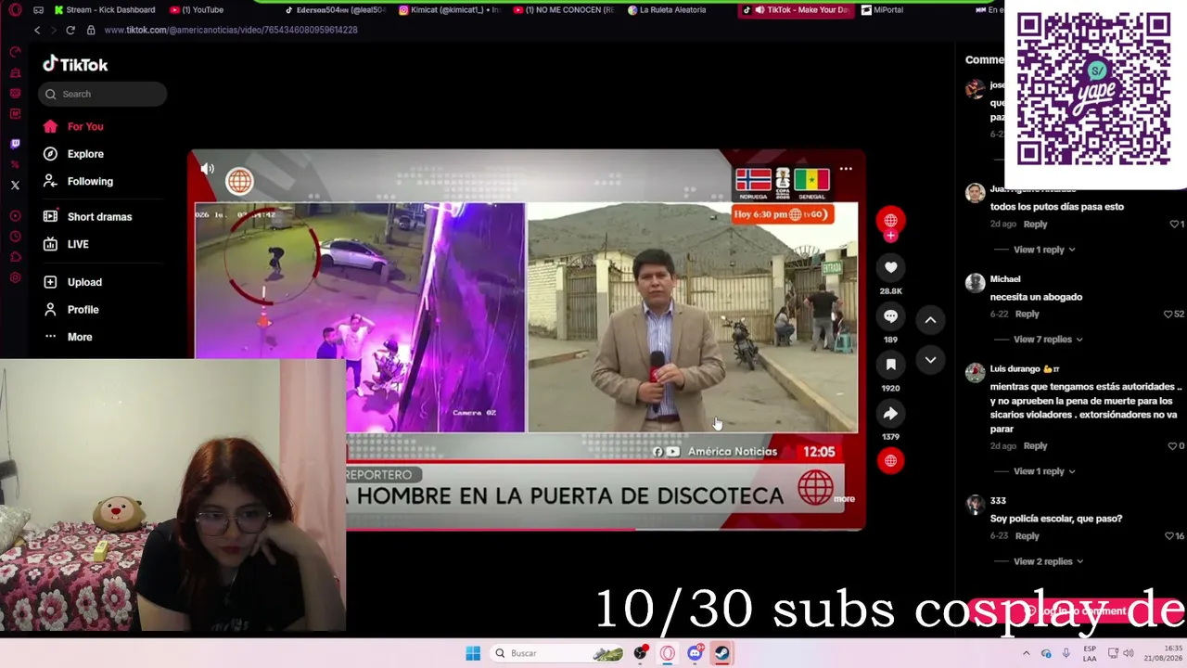Share the video with the arrow icon

pyautogui.click(x=890, y=414)
